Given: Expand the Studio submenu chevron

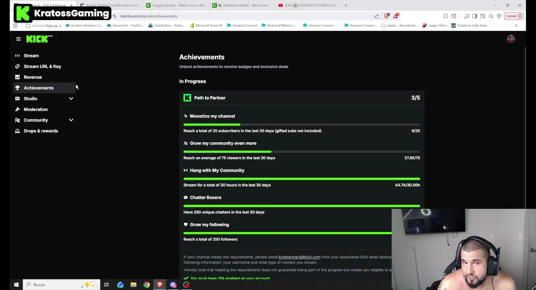Looking at the screenshot, I should [71, 99].
